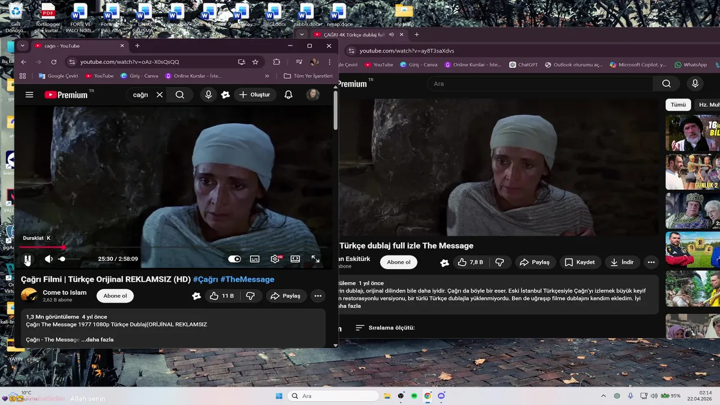720x405 pixels.
Task: Open the tab search chevron in front Chrome
Action: (x=22, y=46)
